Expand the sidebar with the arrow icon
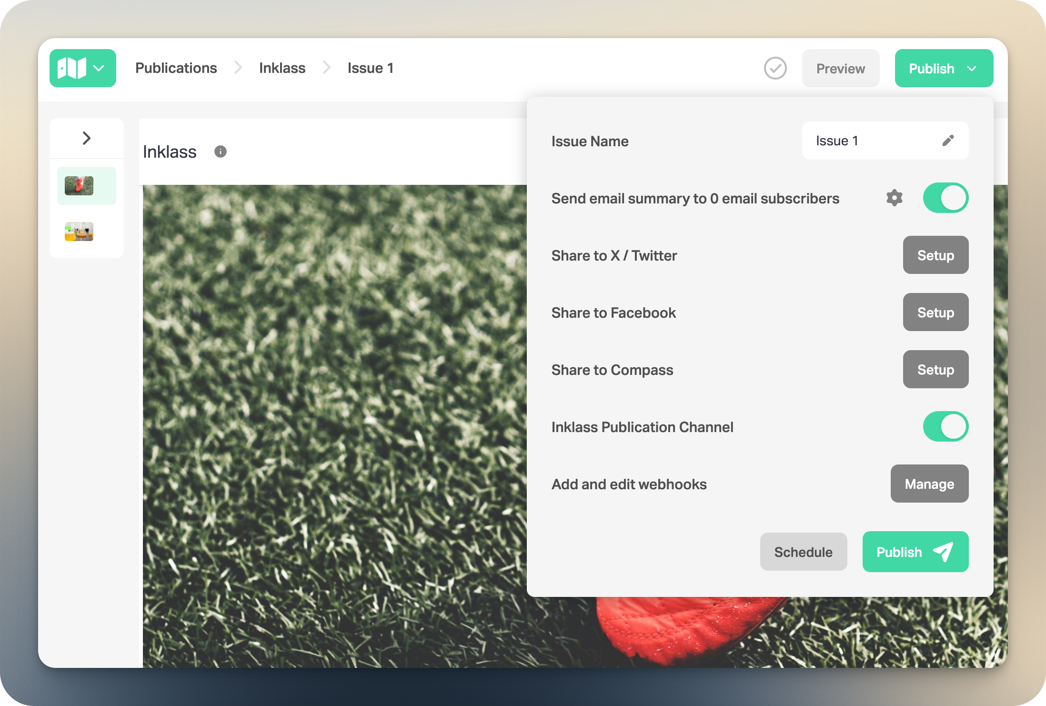Image resolution: width=1046 pixels, height=706 pixels. point(86,138)
